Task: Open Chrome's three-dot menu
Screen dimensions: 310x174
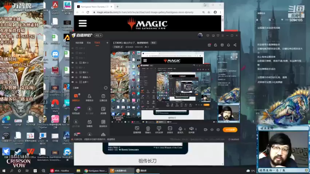Action: (x=220, y=12)
